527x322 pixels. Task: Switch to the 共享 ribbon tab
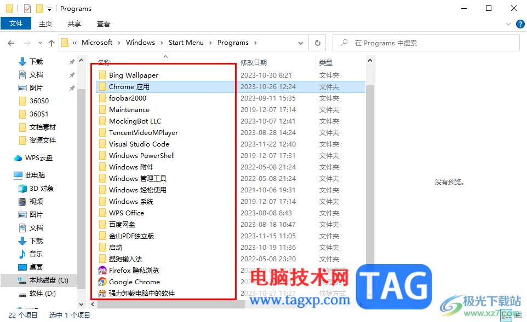tap(75, 24)
